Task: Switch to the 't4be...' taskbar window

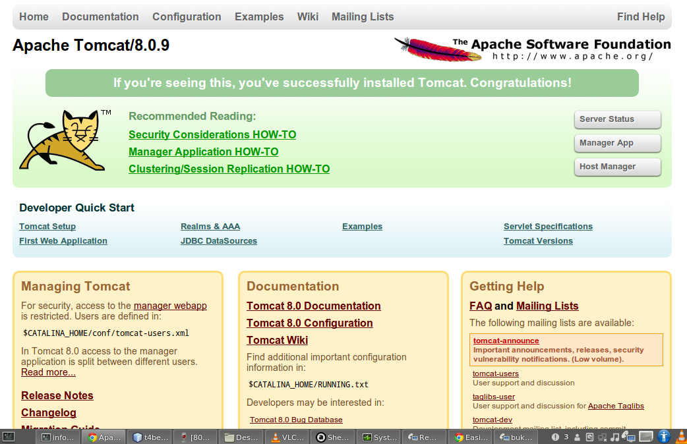Action: click(150, 437)
